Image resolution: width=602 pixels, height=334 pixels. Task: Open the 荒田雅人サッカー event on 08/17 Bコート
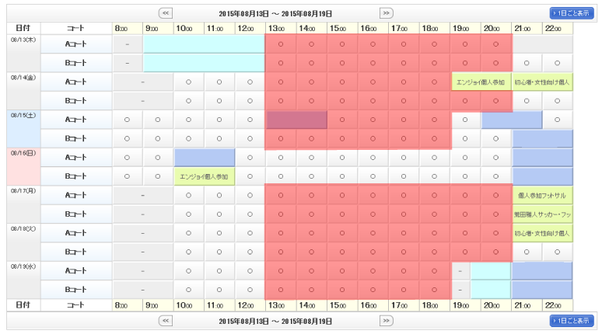542,214
